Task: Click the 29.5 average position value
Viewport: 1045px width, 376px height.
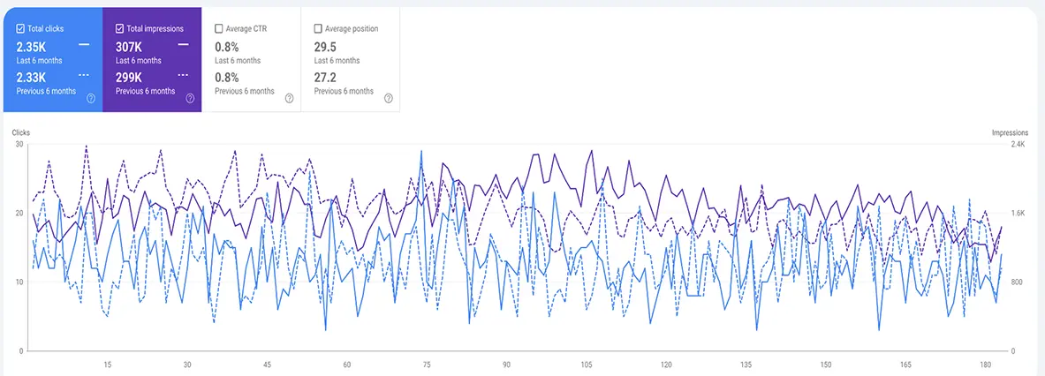Action: [326, 46]
